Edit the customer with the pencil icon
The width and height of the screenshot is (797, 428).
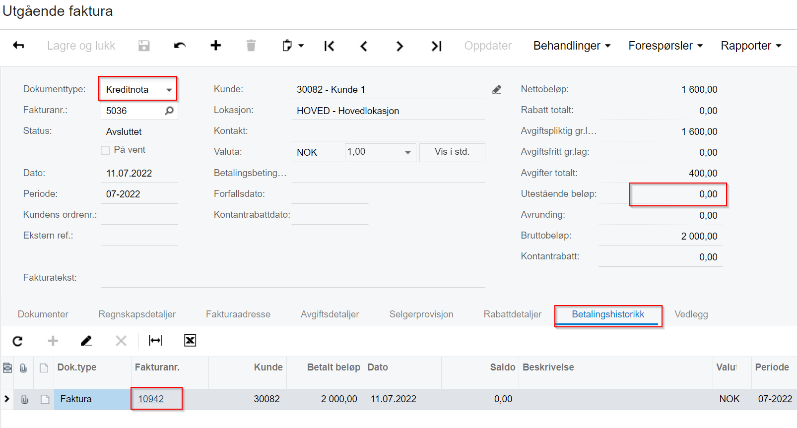pyautogui.click(x=497, y=89)
